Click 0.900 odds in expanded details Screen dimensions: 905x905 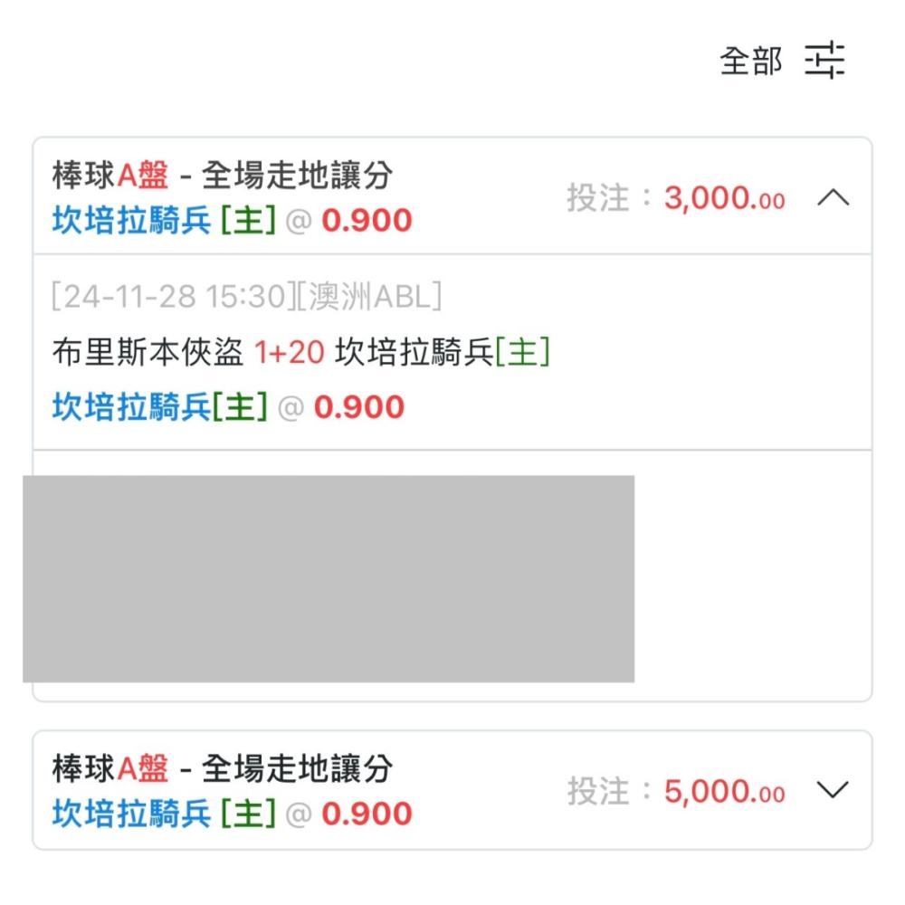[x=359, y=407]
